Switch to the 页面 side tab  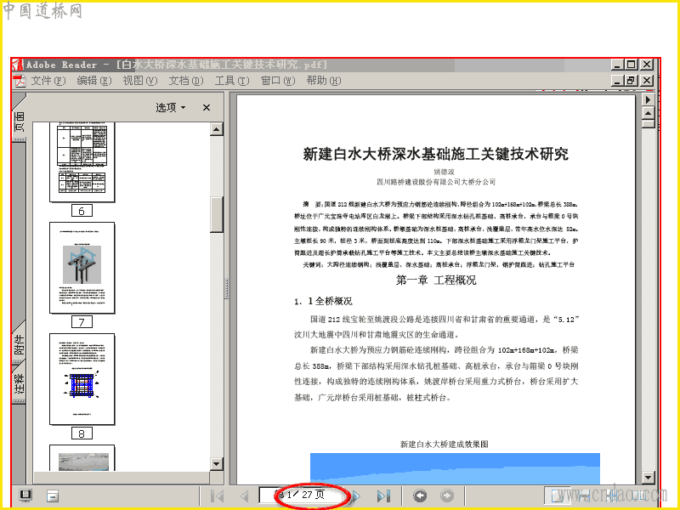(19, 121)
